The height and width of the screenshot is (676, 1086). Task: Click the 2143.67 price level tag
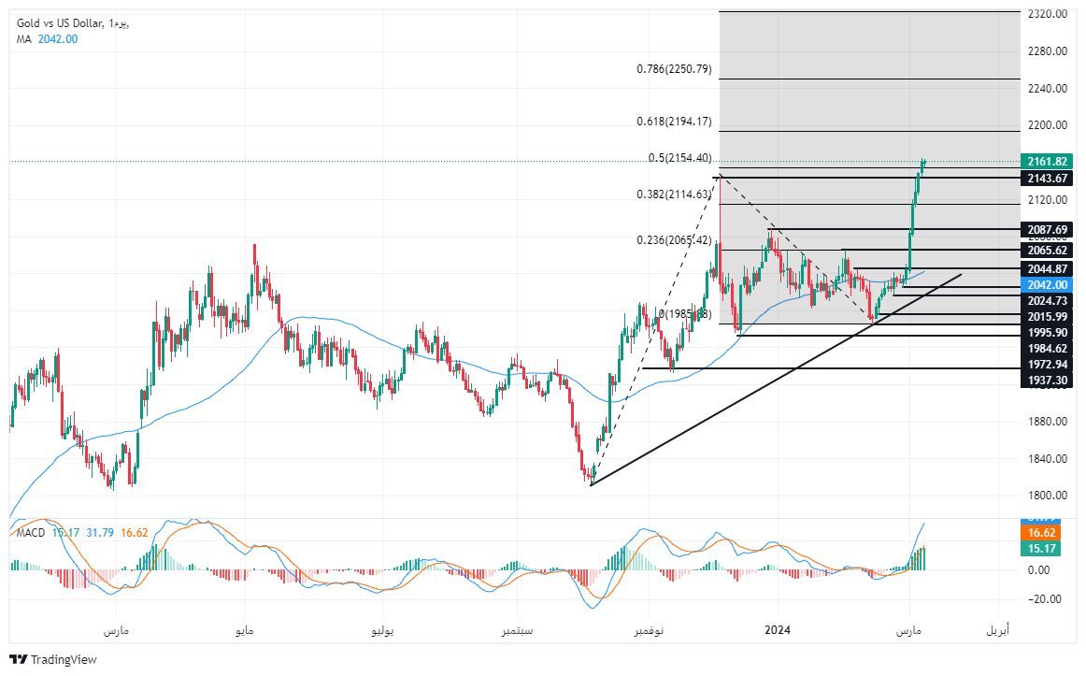1047,178
